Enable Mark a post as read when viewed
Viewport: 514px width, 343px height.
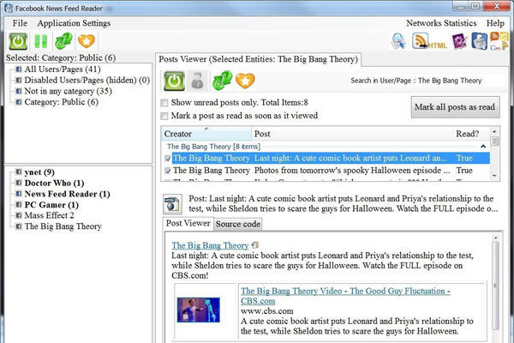click(x=164, y=117)
